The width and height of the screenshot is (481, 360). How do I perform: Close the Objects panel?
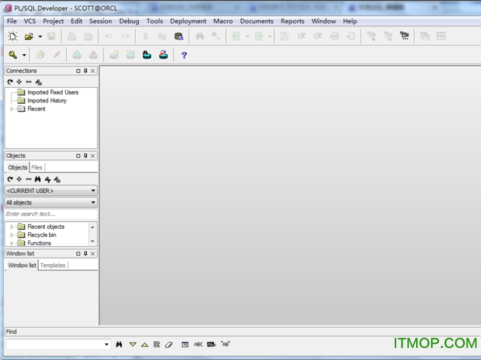coord(92,156)
